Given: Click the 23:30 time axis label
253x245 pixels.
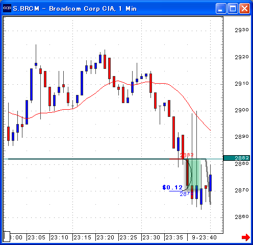Looking at the screenshot, I should (151, 237).
